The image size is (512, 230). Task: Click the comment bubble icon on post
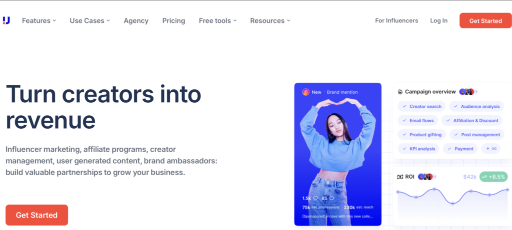[x=332, y=198]
